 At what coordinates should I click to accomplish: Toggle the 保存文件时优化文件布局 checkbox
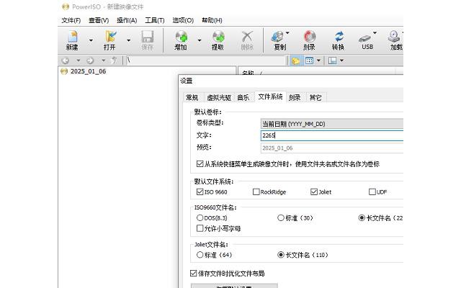pyautogui.click(x=193, y=274)
